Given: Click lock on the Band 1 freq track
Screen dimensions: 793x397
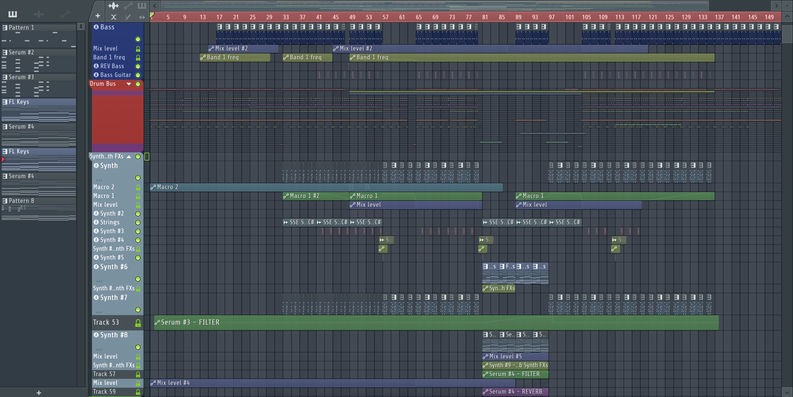Looking at the screenshot, I should [138, 58].
